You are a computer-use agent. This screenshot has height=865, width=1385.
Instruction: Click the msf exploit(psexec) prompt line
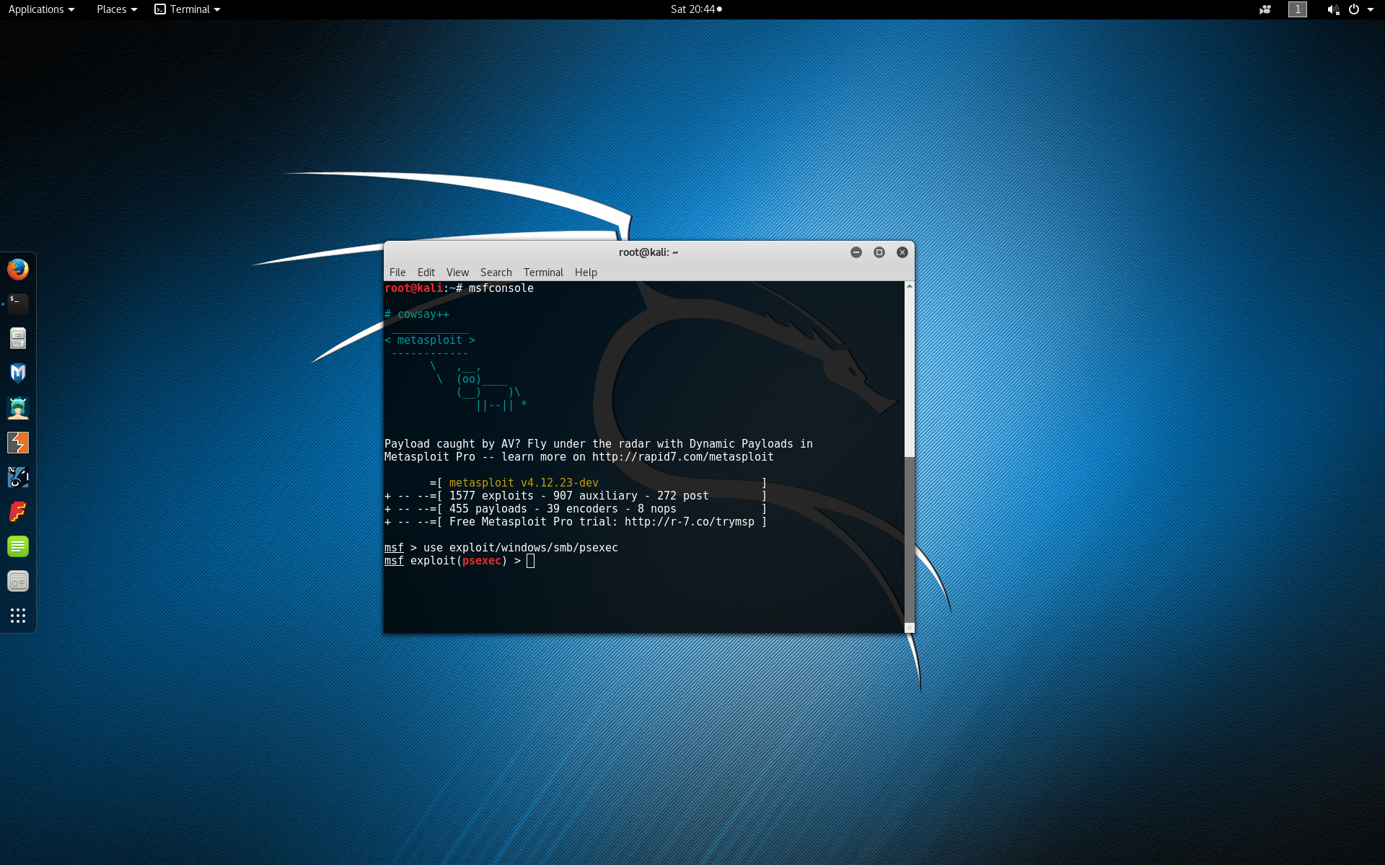pyautogui.click(x=460, y=561)
